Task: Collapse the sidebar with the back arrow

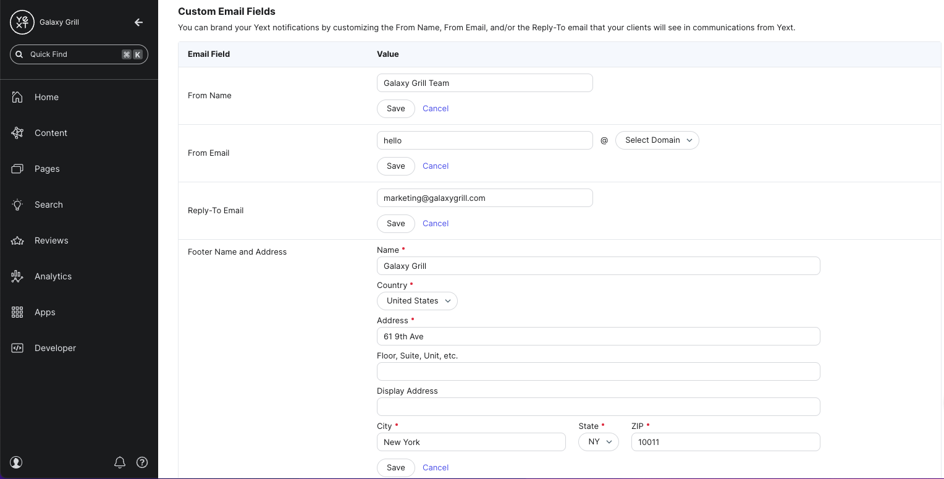Action: [138, 22]
